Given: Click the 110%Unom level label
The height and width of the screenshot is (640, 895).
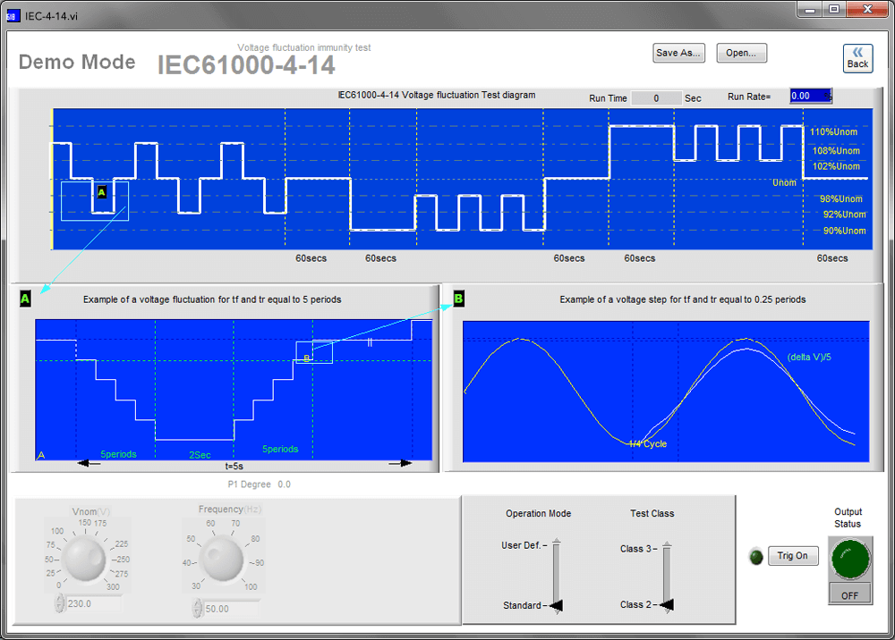Looking at the screenshot, I should (x=833, y=132).
